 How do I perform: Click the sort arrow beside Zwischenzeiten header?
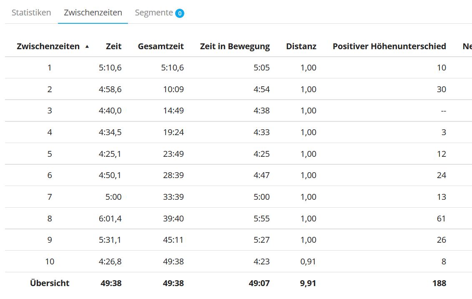(87, 47)
